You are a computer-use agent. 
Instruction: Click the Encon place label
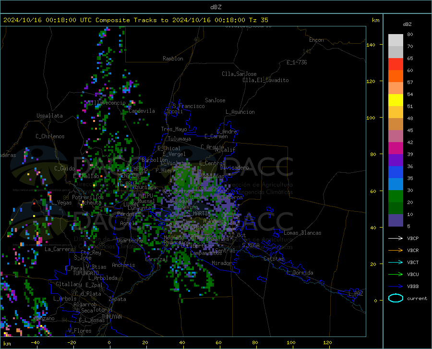coord(316,40)
